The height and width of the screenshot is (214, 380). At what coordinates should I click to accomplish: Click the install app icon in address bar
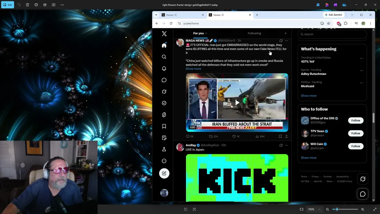(x=322, y=23)
